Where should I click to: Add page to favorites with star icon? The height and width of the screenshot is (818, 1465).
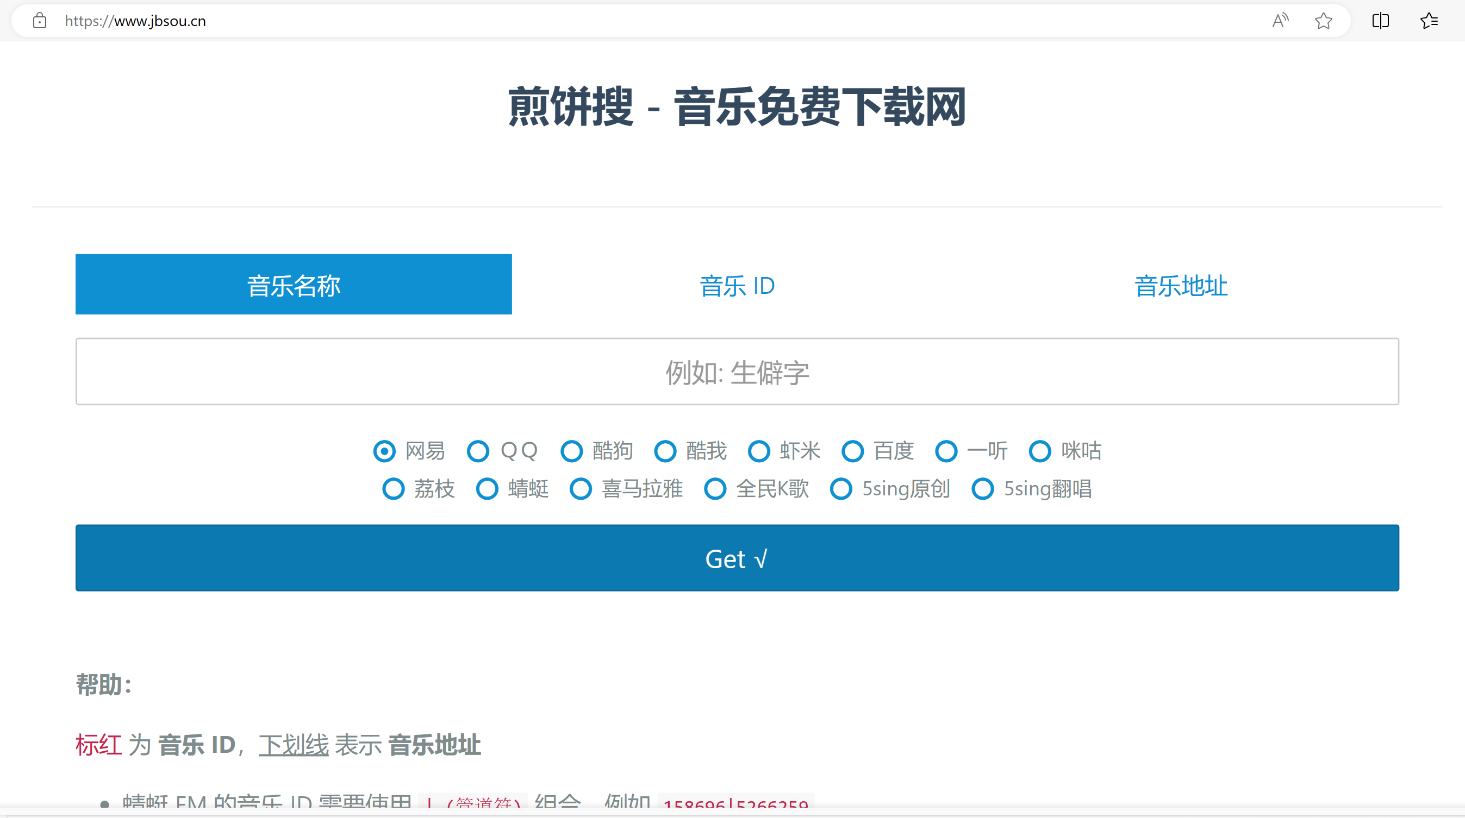pos(1323,21)
